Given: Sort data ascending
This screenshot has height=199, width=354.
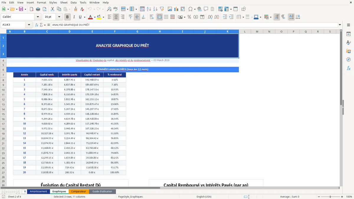Looking at the screenshot, I should pyautogui.click(x=149, y=9).
